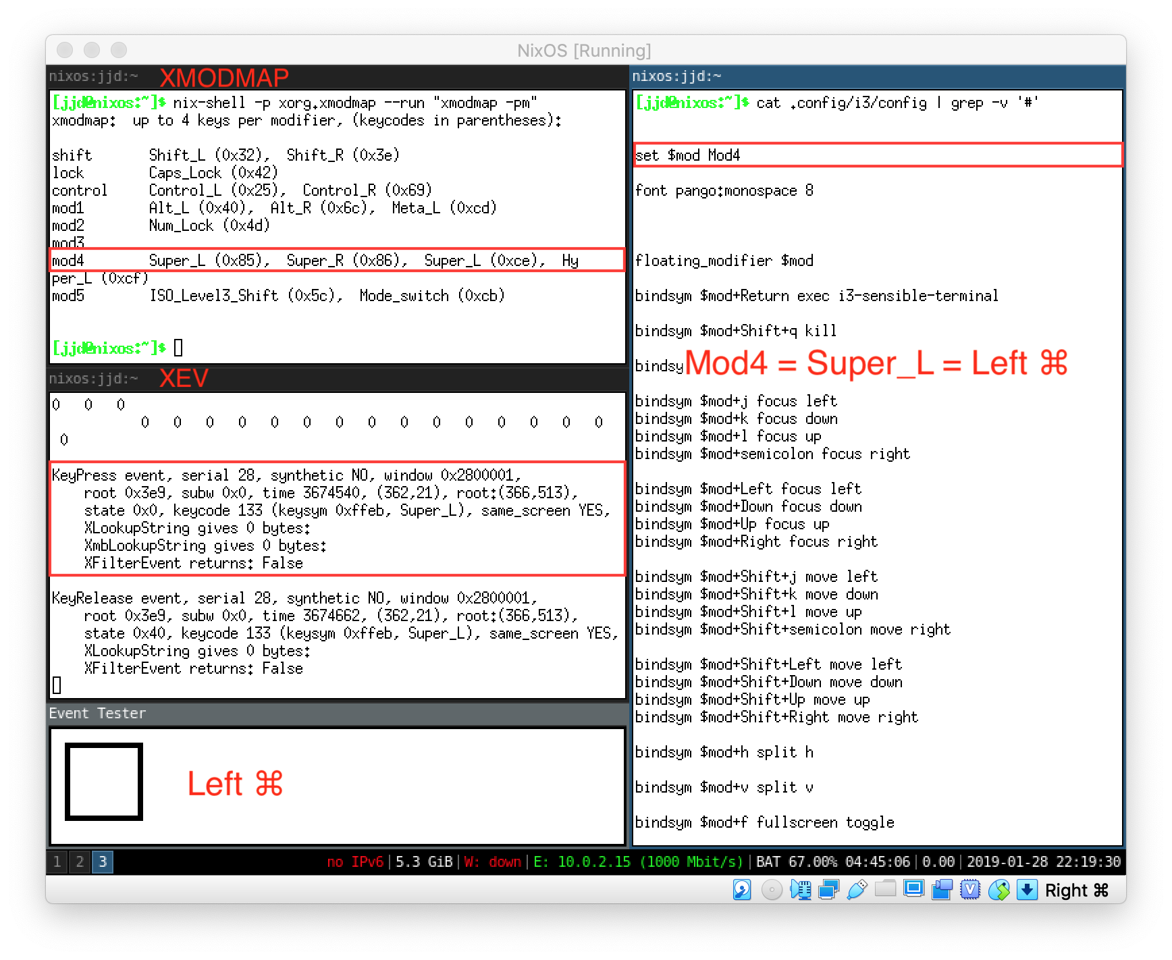Click the network adapters indicator icon
1172x960 pixels.
828,890
